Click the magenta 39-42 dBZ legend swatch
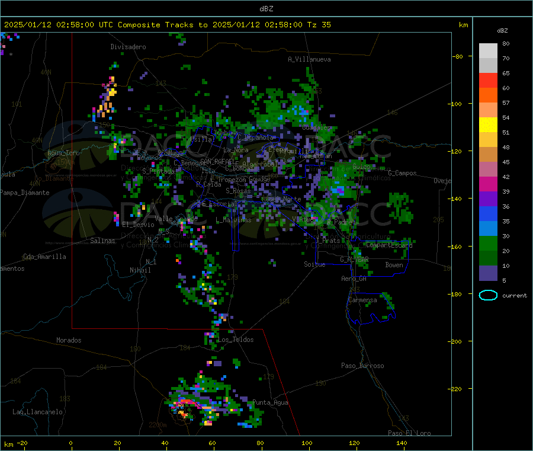The image size is (533, 451). click(488, 184)
